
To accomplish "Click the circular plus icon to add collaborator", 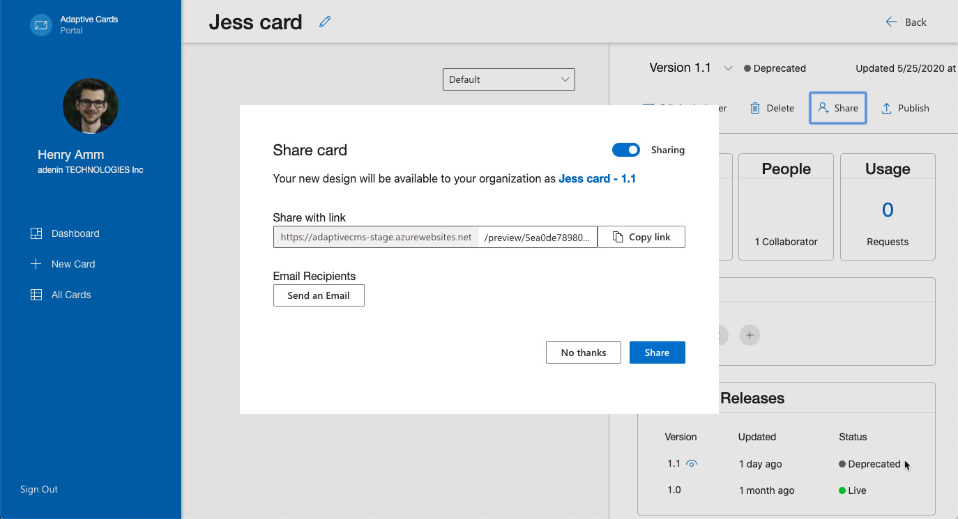I will 750,335.
